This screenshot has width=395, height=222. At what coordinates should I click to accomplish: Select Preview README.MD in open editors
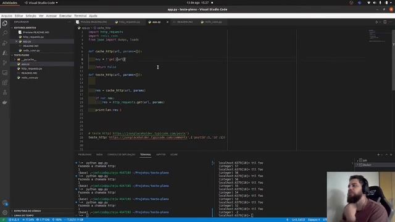pos(36,33)
